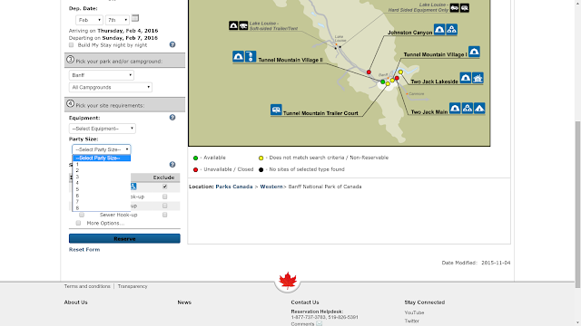Screen dimensions: 581x326
Task: Check the More Options checkbox
Action: pyautogui.click(x=78, y=224)
